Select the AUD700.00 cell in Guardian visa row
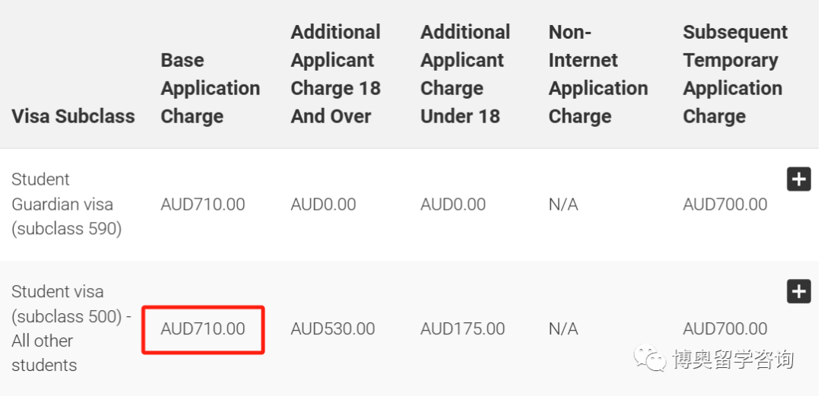Screen dimensions: 821x396 [x=725, y=204]
